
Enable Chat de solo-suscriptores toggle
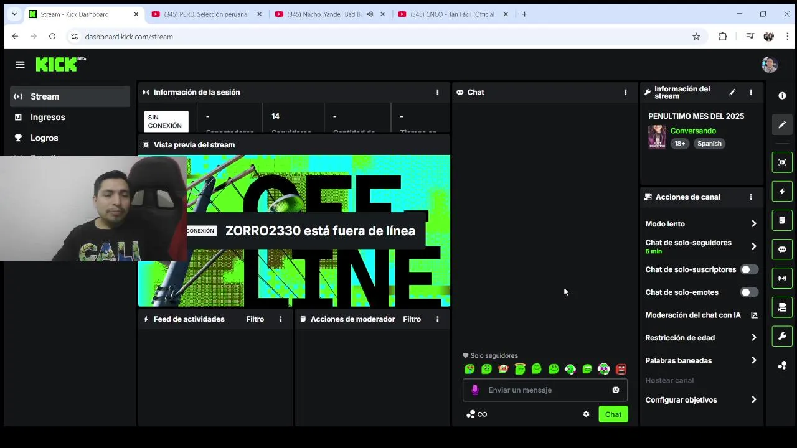click(749, 269)
